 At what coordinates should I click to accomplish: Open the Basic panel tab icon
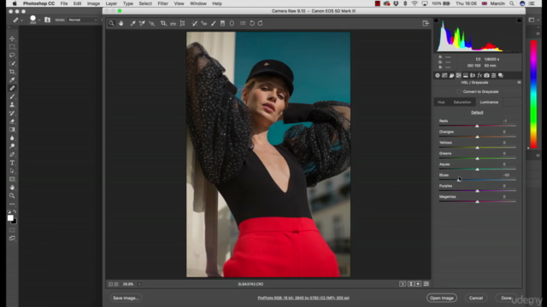tap(438, 75)
